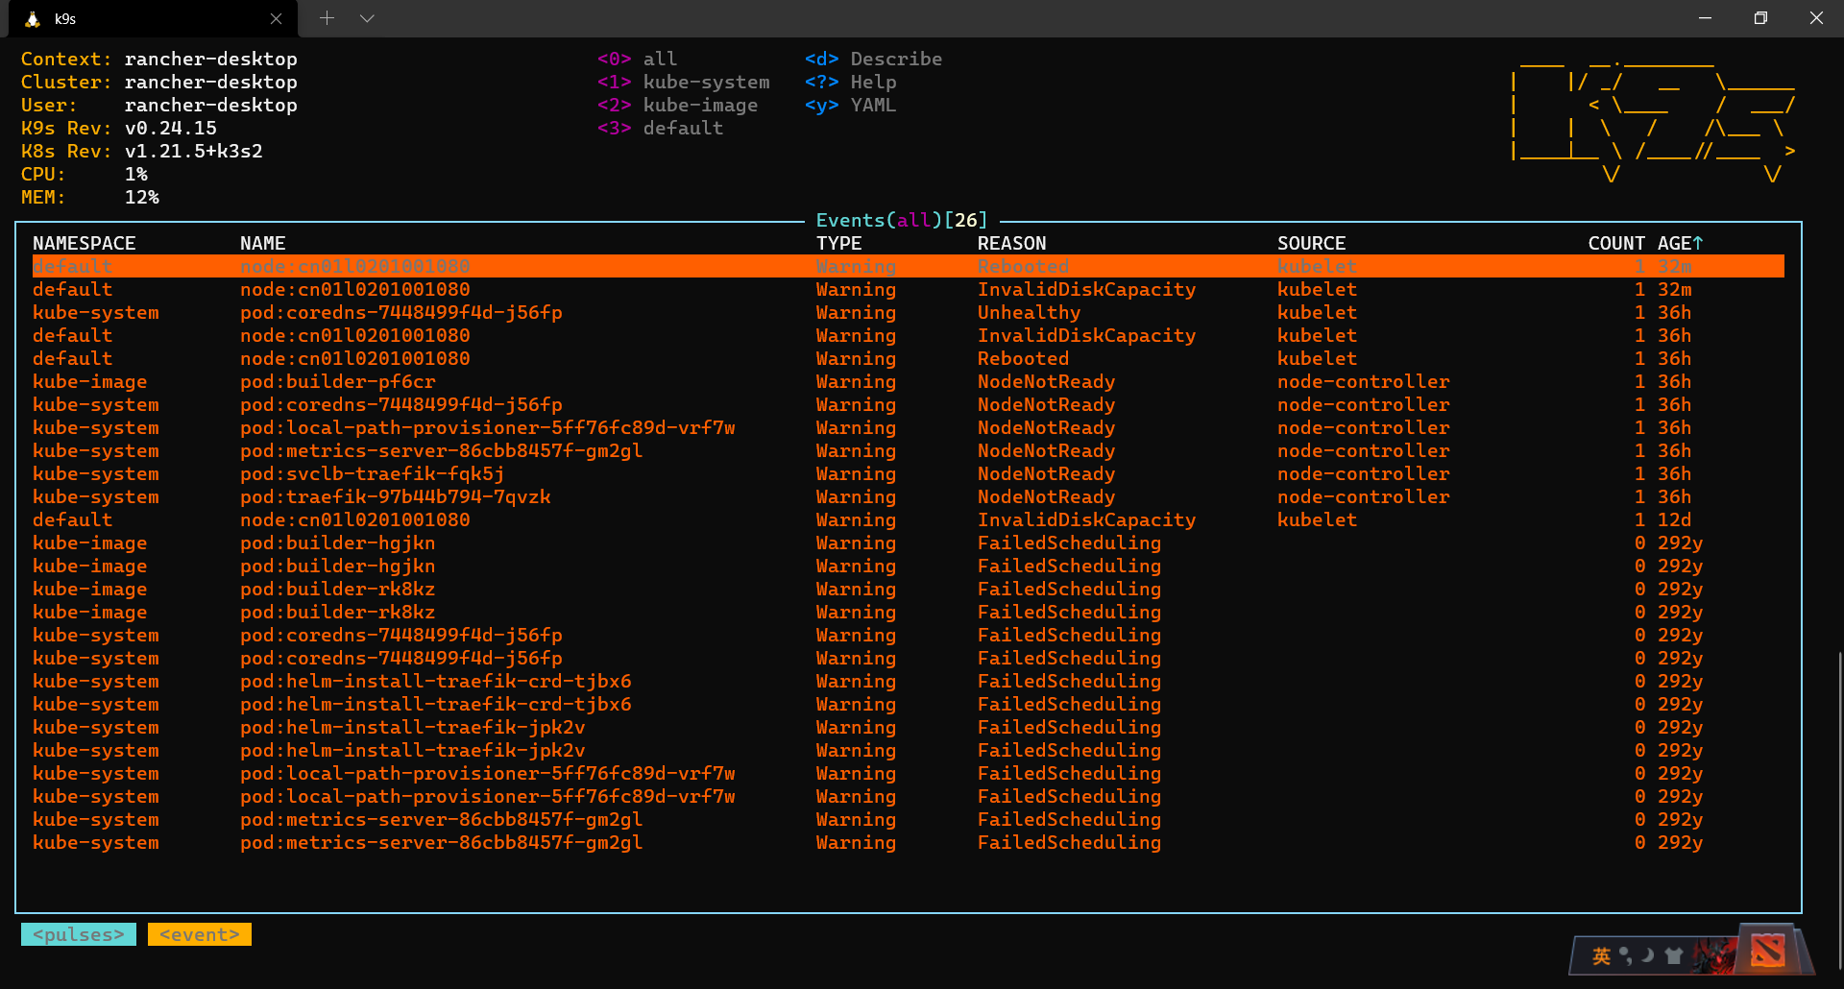1844x989 pixels.
Task: Click the Describe shortcut hint
Action: point(874,59)
